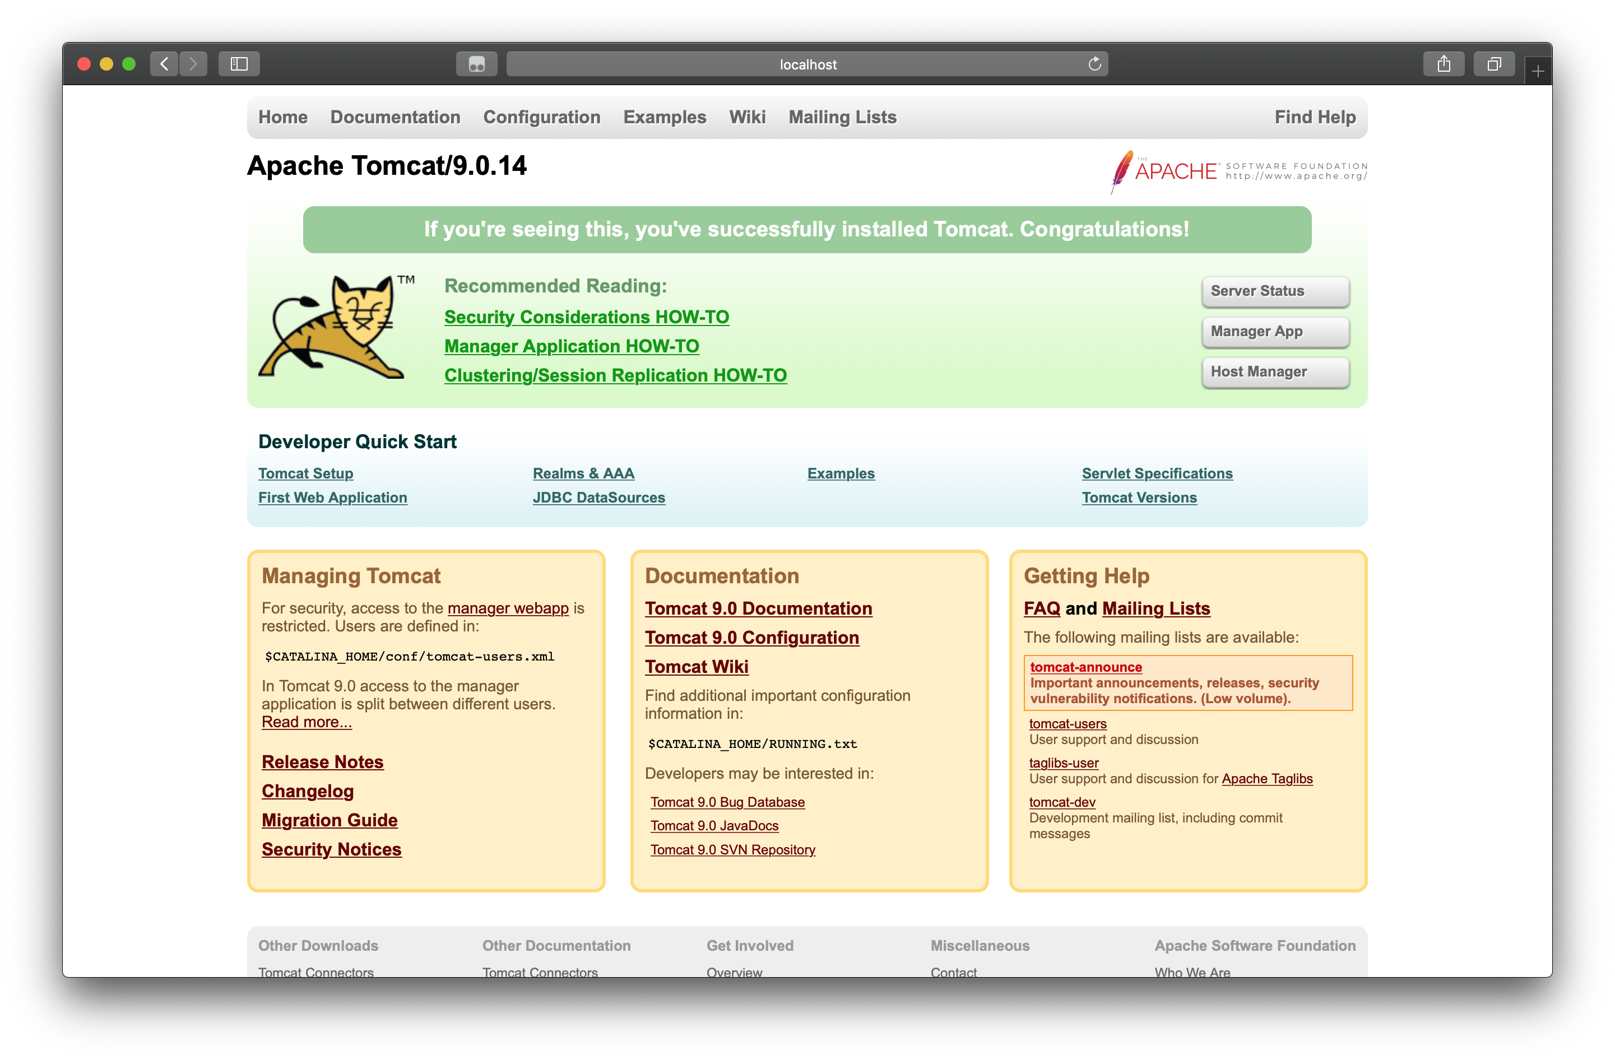Open the Share sheet icon

tap(1444, 64)
